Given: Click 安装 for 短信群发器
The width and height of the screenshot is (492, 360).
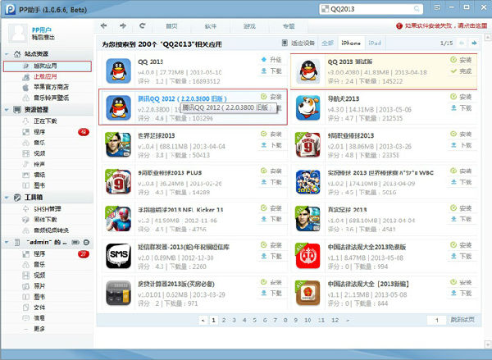Looking at the screenshot, I should point(271,245).
